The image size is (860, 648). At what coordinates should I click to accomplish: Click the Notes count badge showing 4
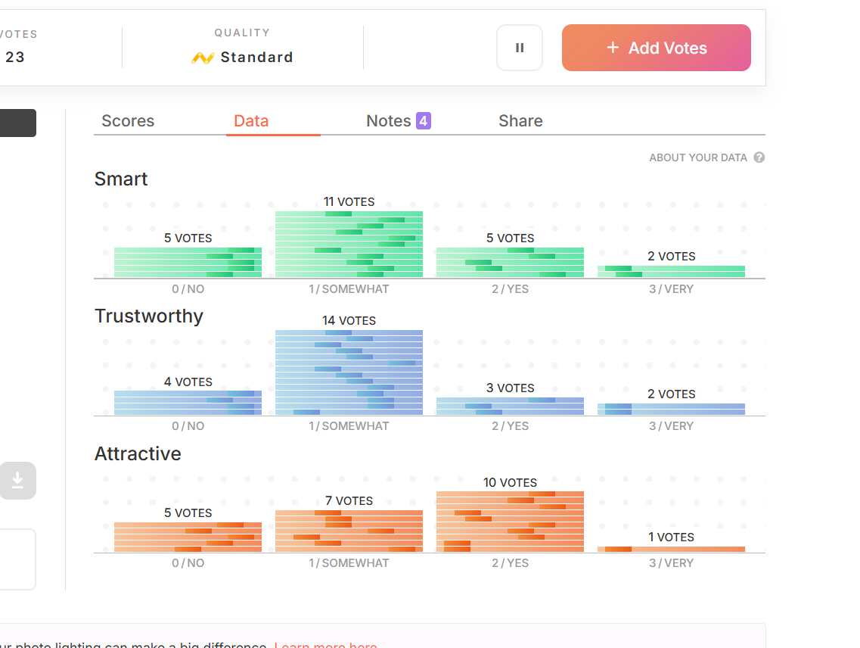tap(424, 120)
